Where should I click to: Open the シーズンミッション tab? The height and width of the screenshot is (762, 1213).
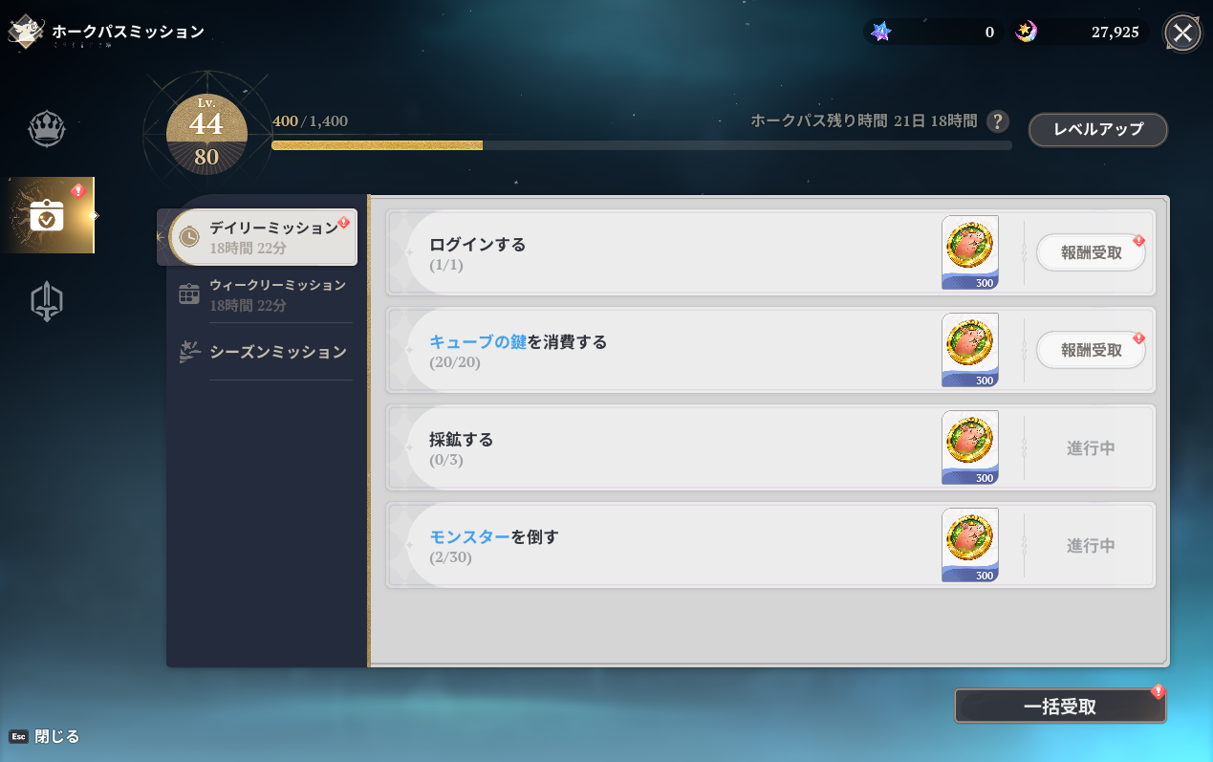point(262,352)
